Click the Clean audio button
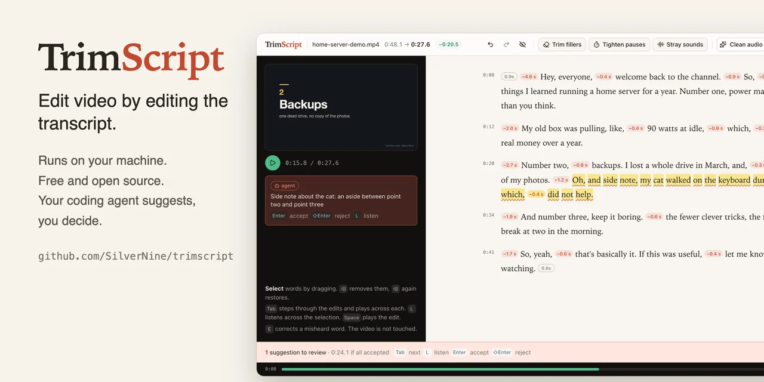Image resolution: width=764 pixels, height=382 pixels. 741,45
